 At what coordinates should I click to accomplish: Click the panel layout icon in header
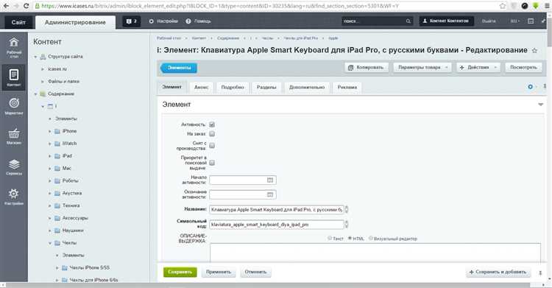tap(531, 21)
